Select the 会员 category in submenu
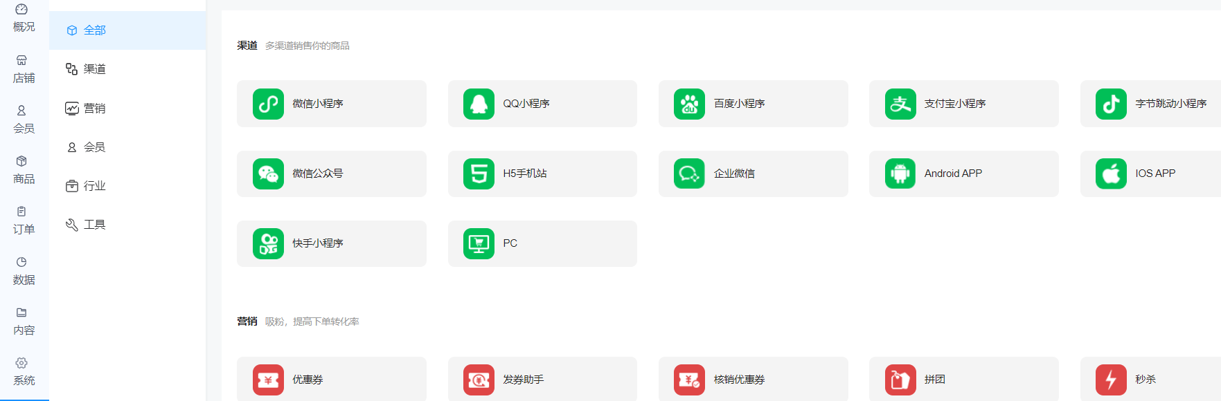1221x401 pixels. [127, 147]
